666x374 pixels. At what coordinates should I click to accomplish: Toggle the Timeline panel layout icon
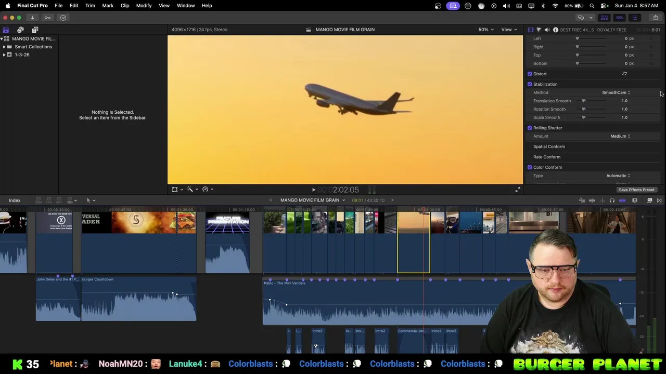(x=619, y=18)
